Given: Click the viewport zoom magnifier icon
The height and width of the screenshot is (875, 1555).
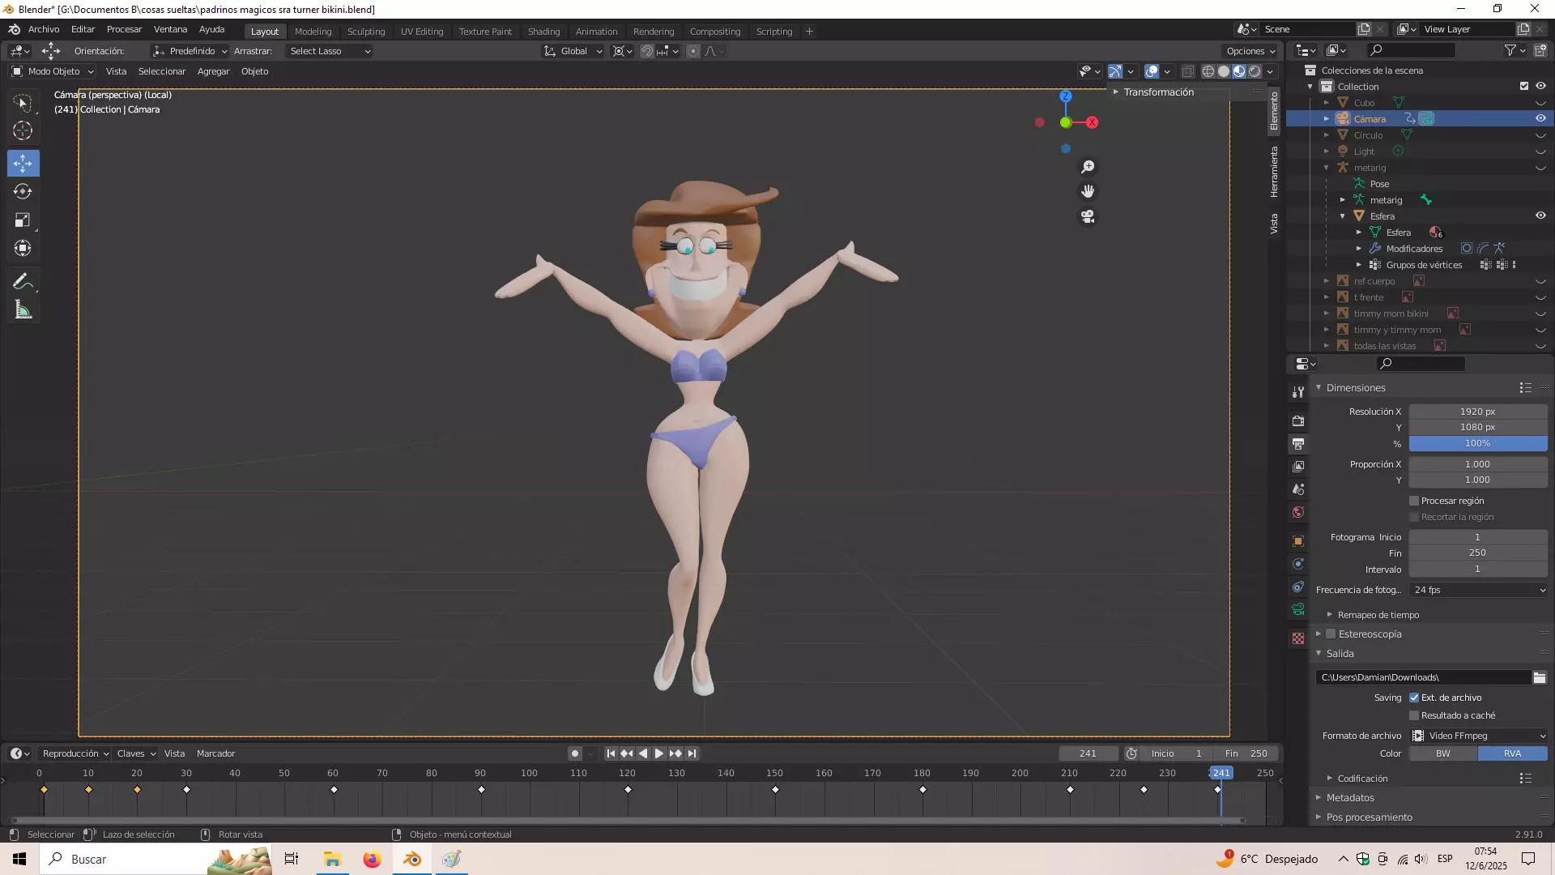Looking at the screenshot, I should pos(1088,167).
